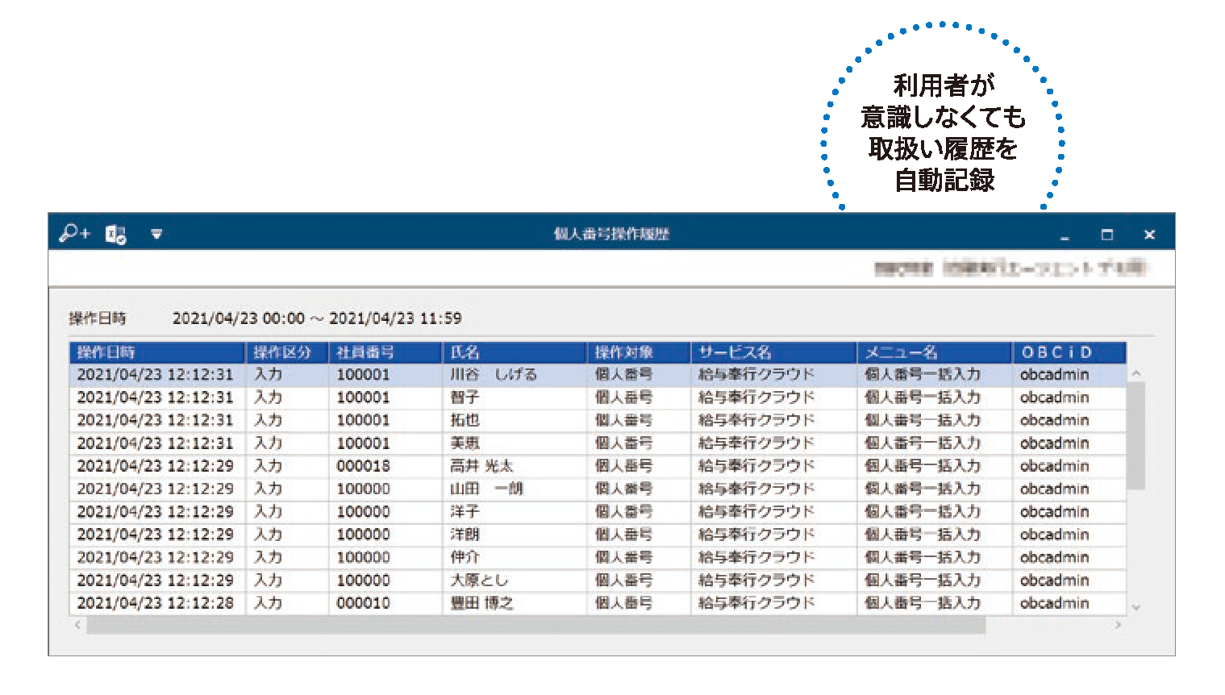Close the 個人番号操作履歴 window

tap(1149, 235)
